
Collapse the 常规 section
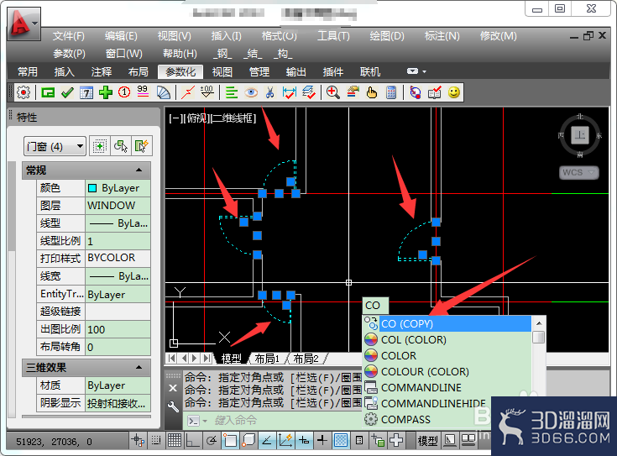pos(139,170)
